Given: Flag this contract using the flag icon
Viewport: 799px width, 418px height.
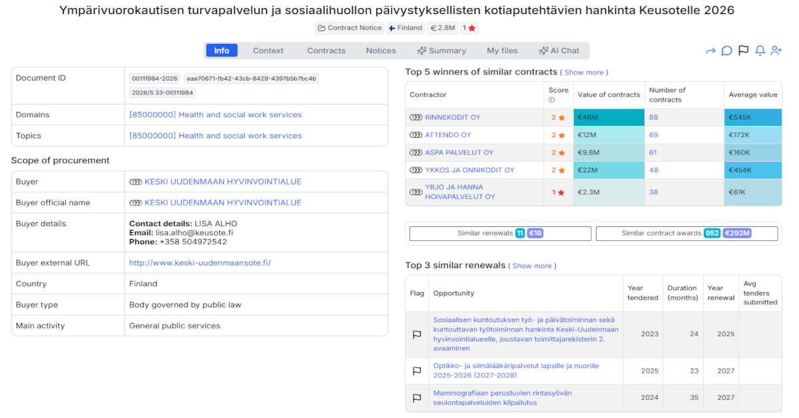Looking at the screenshot, I should [x=742, y=50].
